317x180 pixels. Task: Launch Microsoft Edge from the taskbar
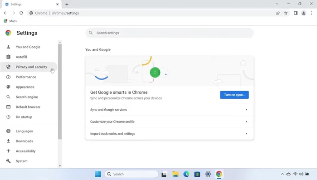tap(186, 174)
